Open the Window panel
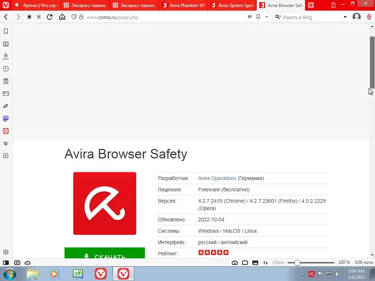Screen dimensions: 375x281 pos(6,94)
